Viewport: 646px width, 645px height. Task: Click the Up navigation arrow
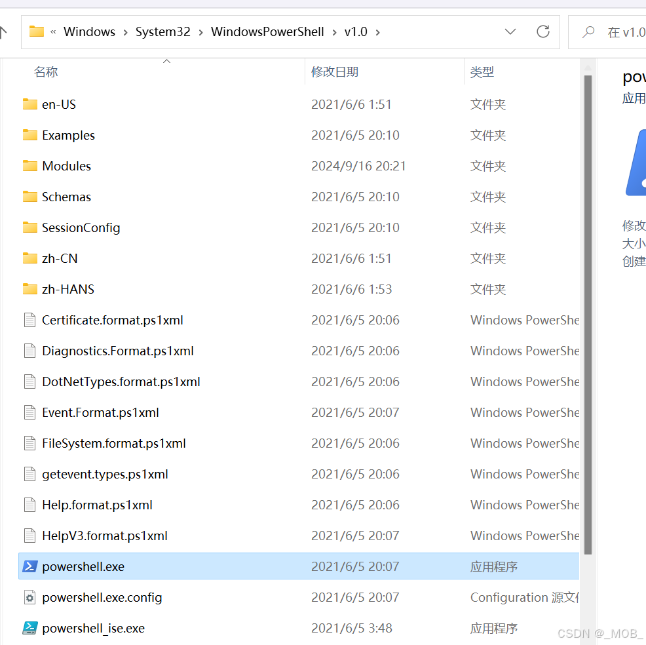point(3,32)
